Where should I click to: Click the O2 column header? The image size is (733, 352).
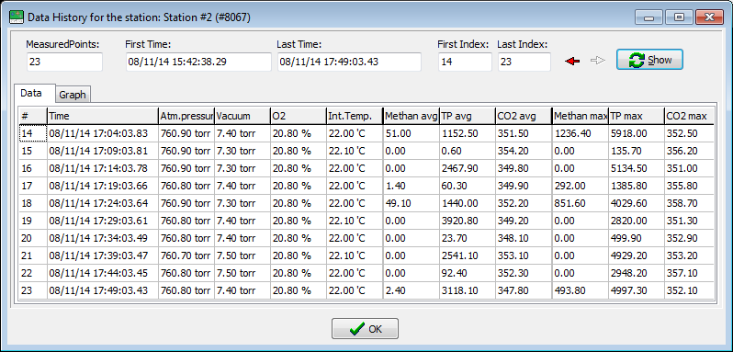[299, 116]
